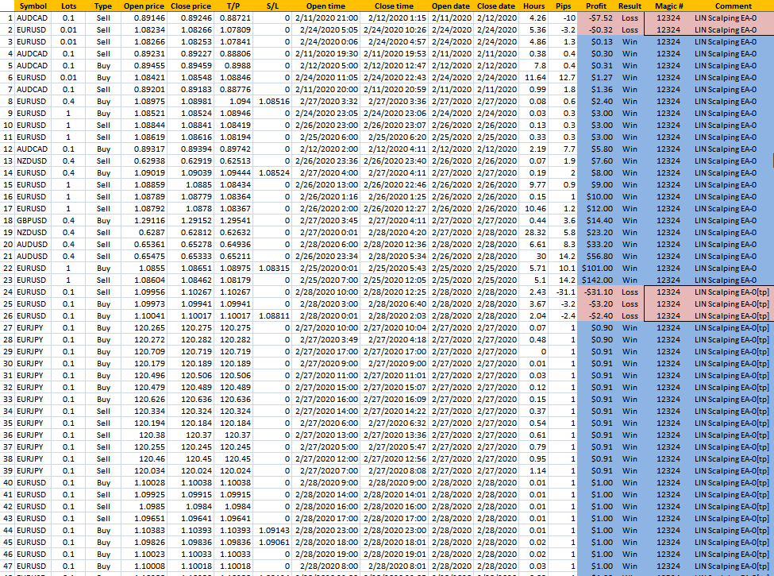The image size is (774, 576).
Task: Select the Open price column header
Action: coord(144,6)
